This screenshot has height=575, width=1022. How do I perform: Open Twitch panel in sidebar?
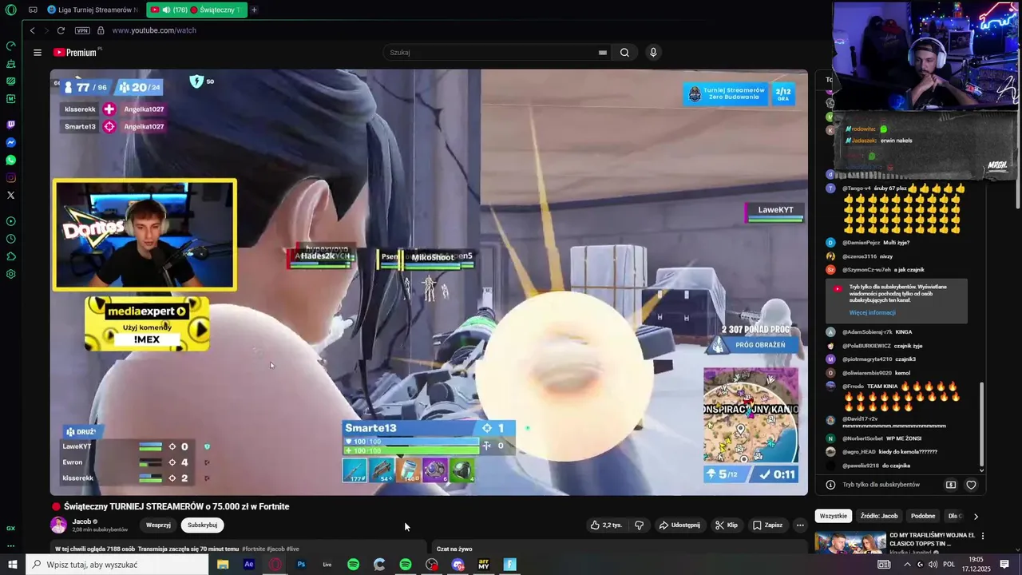[10, 125]
